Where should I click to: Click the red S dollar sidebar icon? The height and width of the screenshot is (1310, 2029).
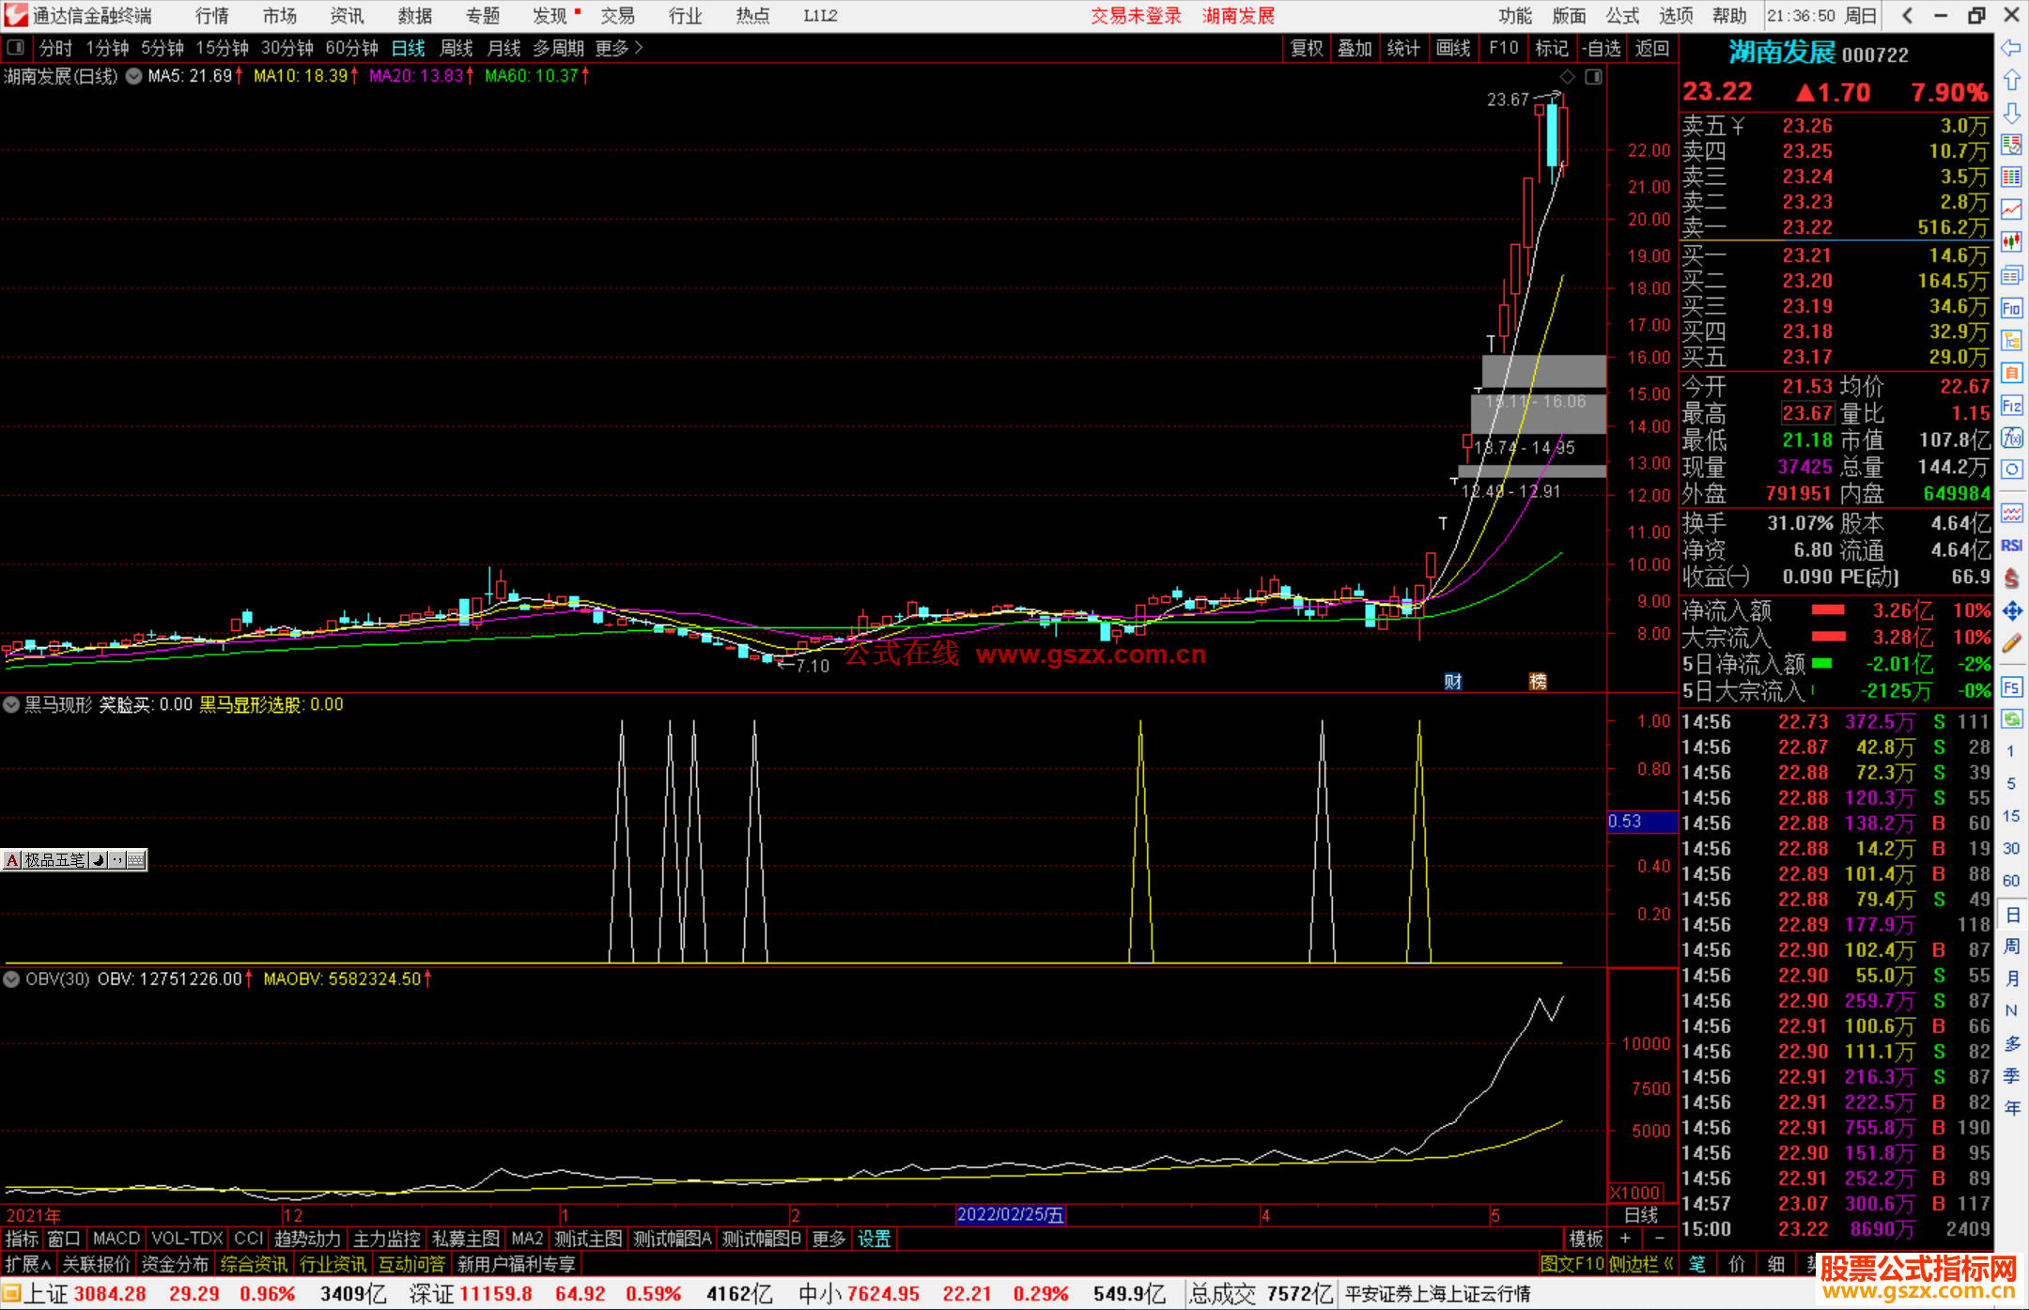tap(2011, 578)
